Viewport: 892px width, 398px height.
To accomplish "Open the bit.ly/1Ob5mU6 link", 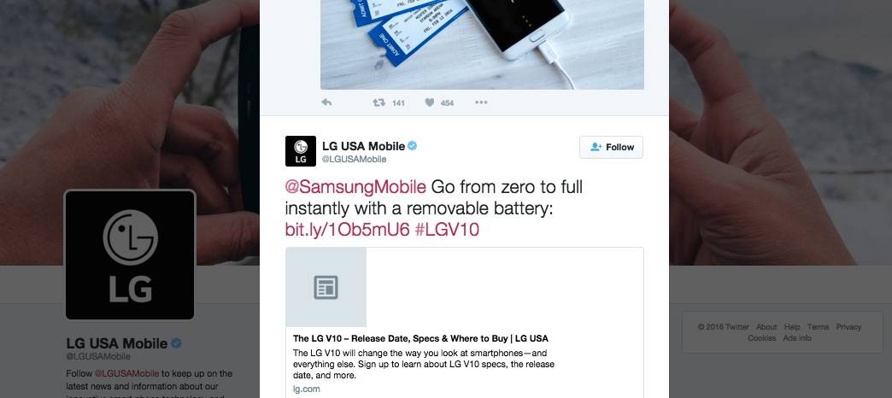I will pyautogui.click(x=348, y=230).
